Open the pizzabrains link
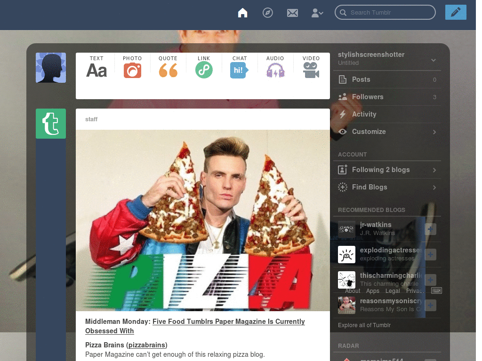Screen dimensions: 482x361 click(x=147, y=345)
